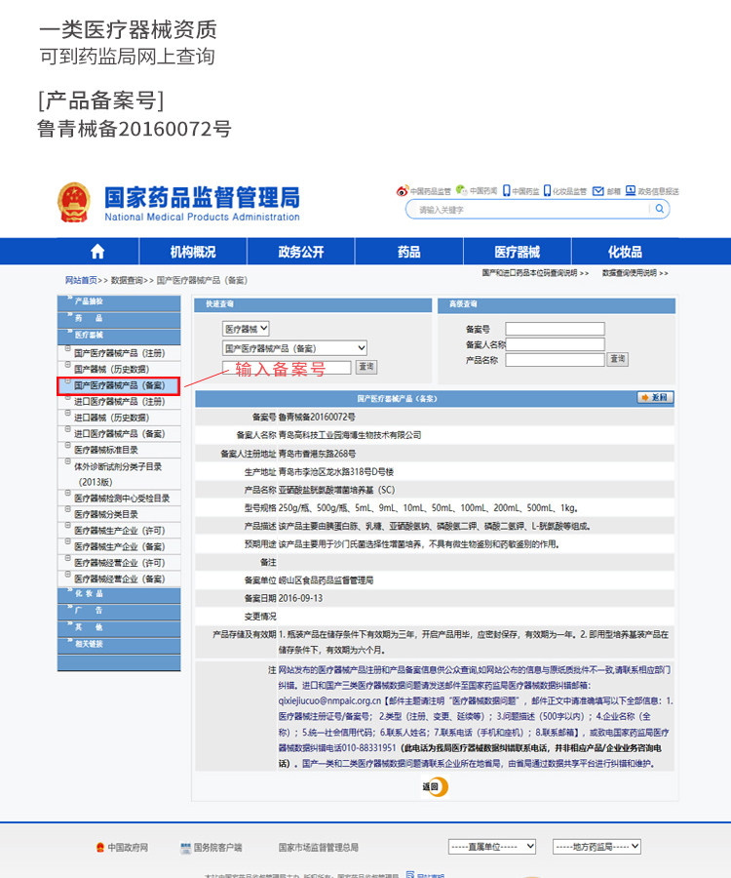Open the WeChat 中国药闻 icon
The width and height of the screenshot is (731, 878).
tap(461, 190)
